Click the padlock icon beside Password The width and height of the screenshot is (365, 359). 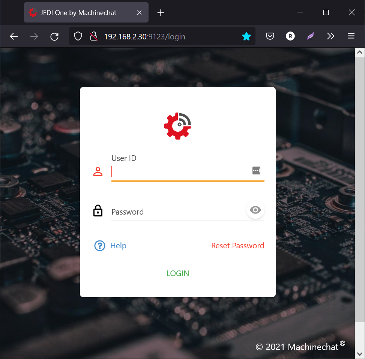click(98, 211)
